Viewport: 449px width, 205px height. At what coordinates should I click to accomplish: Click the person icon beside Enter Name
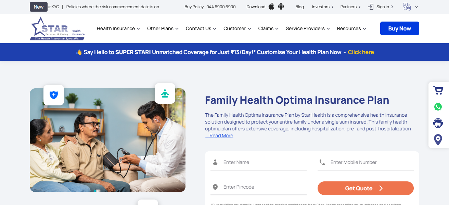[215, 162]
